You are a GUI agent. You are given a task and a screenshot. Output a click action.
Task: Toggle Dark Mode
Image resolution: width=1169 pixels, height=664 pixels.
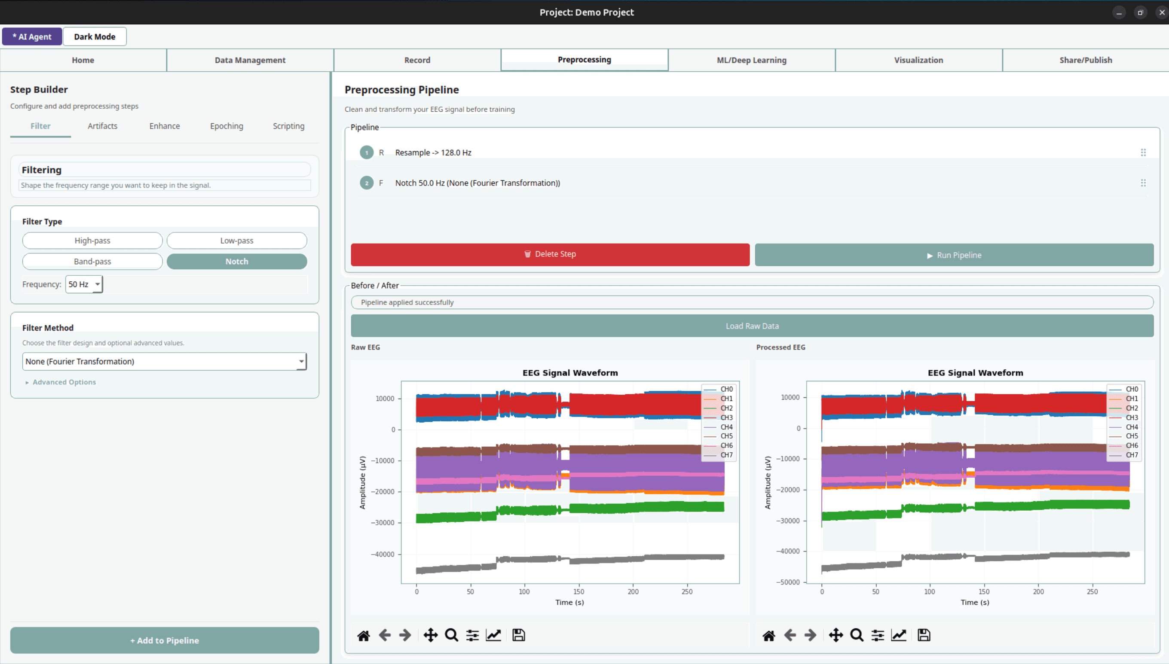(95, 37)
